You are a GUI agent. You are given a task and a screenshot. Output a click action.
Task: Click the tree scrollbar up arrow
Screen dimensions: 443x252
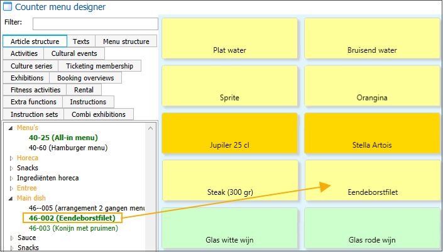coord(151,128)
